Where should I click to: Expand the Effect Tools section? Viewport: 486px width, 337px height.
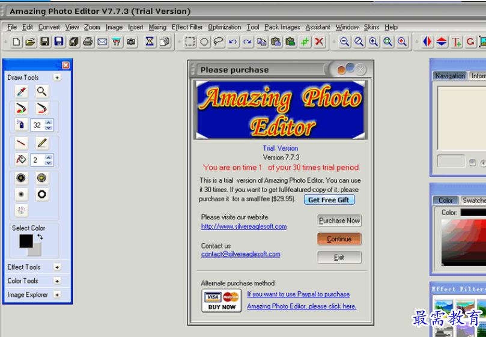(x=57, y=267)
